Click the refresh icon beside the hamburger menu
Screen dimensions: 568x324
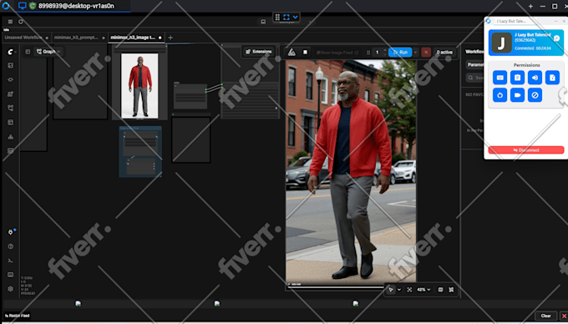pos(21,22)
